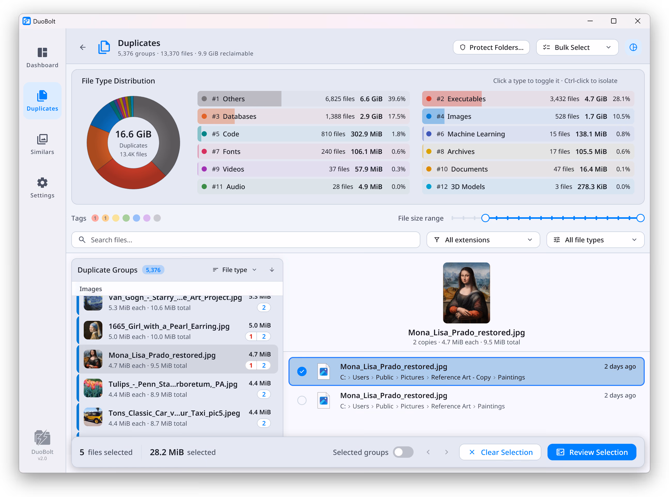Viewport: 669px width, 497px height.
Task: Toggle the 3D Models file type row
Action: (528, 186)
